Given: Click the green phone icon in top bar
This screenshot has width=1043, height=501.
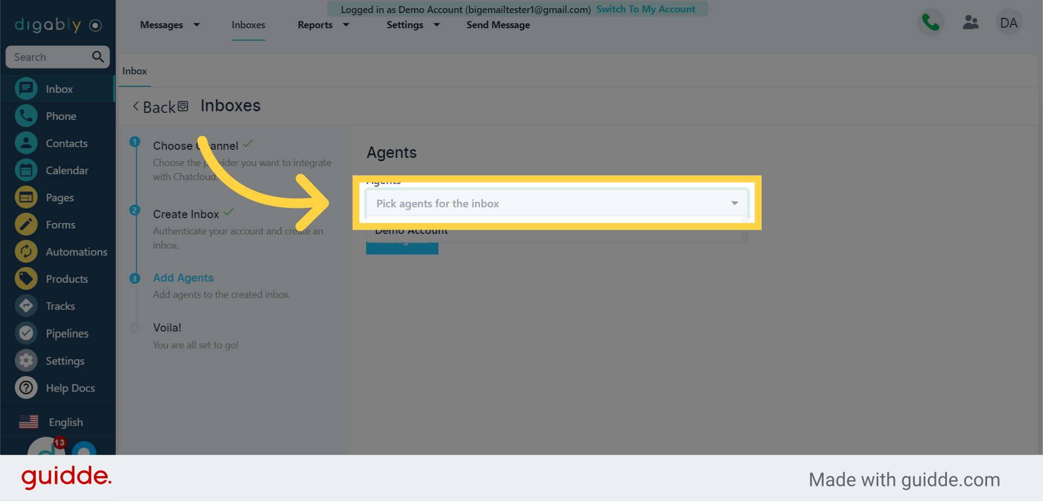Looking at the screenshot, I should [x=930, y=22].
